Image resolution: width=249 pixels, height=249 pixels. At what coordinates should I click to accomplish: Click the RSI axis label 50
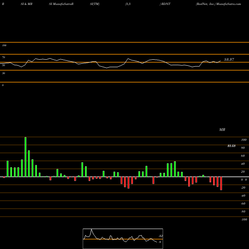pyautogui.click(x=3, y=65)
